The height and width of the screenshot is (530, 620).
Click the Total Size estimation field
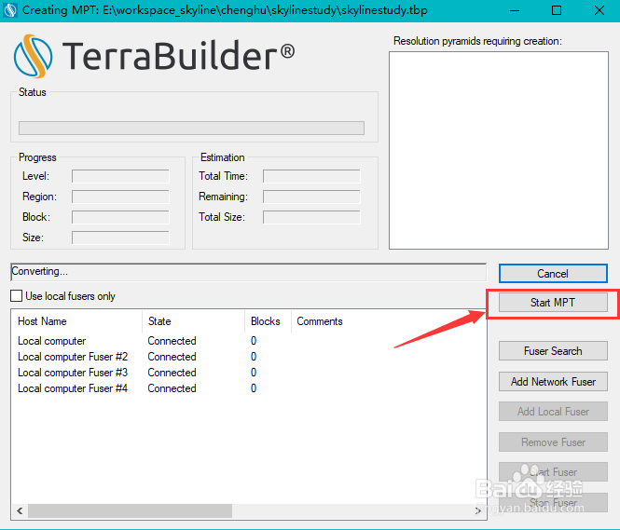(311, 217)
